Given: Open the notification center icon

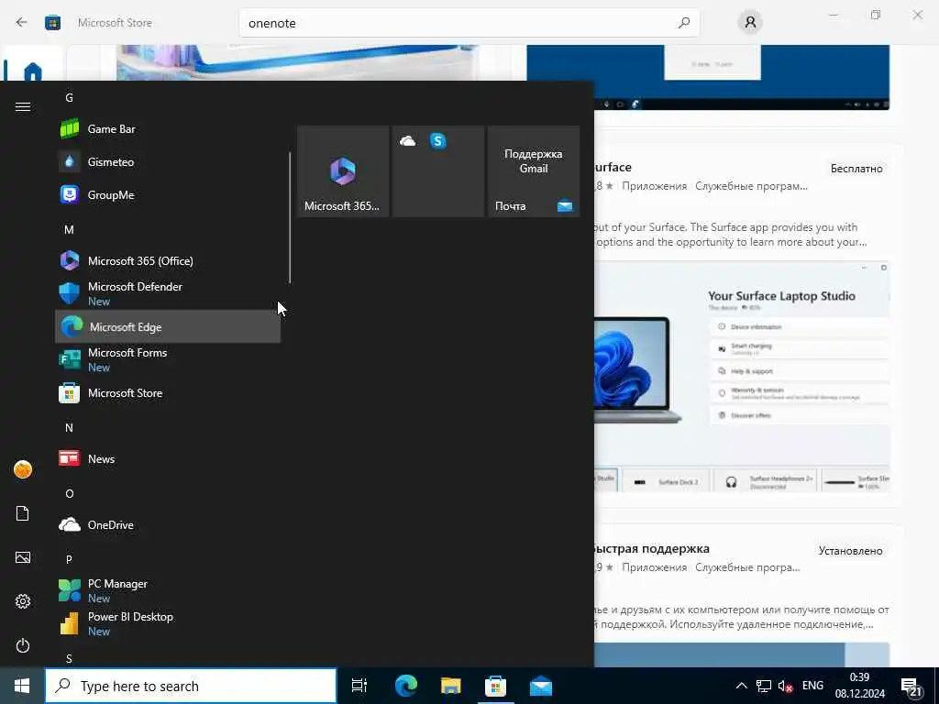Looking at the screenshot, I should [x=911, y=687].
